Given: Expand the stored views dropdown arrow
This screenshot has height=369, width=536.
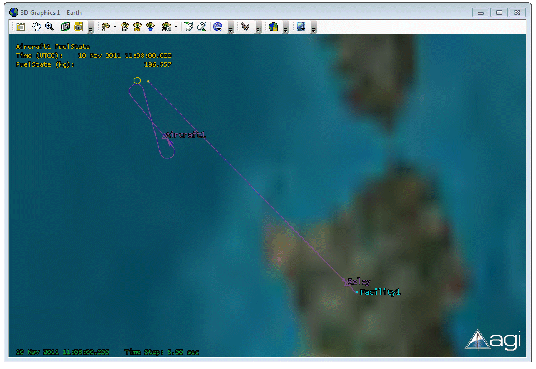Looking at the screenshot, I should (x=176, y=27).
